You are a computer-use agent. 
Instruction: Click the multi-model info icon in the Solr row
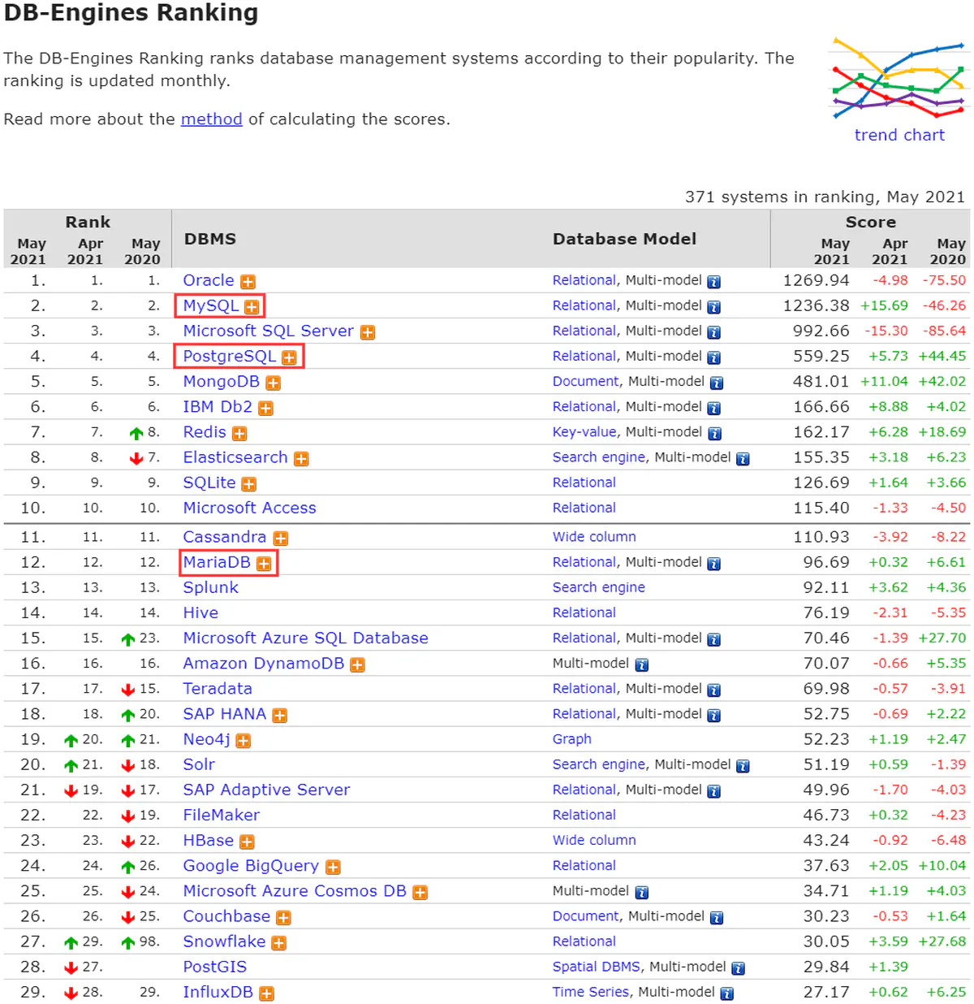pos(743,766)
